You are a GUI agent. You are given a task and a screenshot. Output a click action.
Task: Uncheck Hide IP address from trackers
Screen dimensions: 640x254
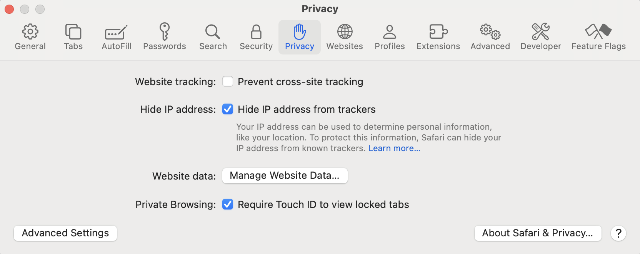coord(228,109)
